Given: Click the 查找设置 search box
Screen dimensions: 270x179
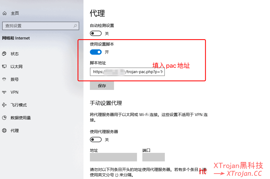Looking at the screenshot, I should [x=41, y=26].
